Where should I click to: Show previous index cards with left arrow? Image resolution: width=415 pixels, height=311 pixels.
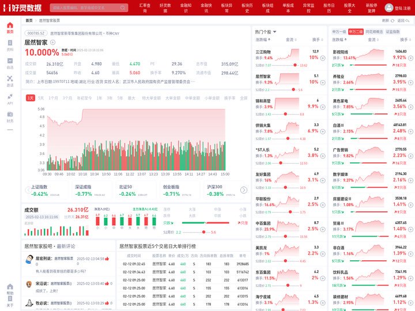coord(28,190)
